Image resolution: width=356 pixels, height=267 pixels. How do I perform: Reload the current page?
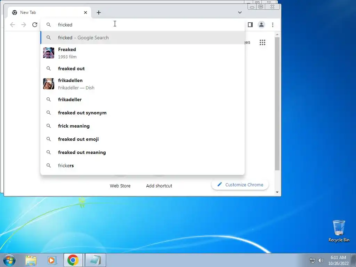35,25
